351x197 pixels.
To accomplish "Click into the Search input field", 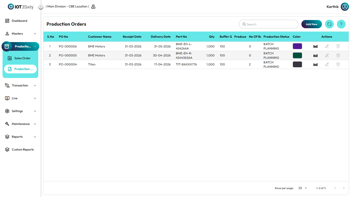I will click(x=270, y=24).
